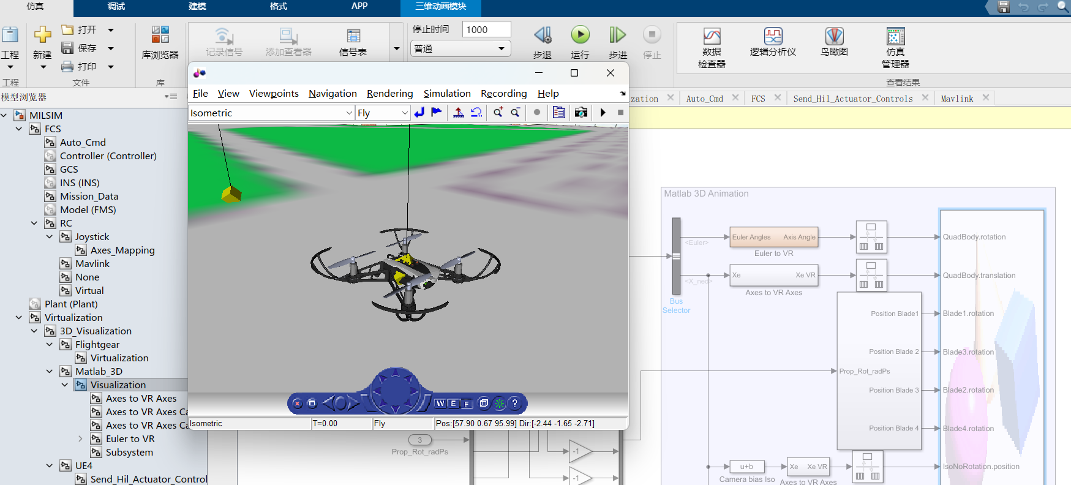
Task: Capture a frame with the camera icon
Action: [x=581, y=112]
